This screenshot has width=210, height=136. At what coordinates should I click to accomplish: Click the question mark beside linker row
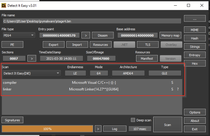178,89
